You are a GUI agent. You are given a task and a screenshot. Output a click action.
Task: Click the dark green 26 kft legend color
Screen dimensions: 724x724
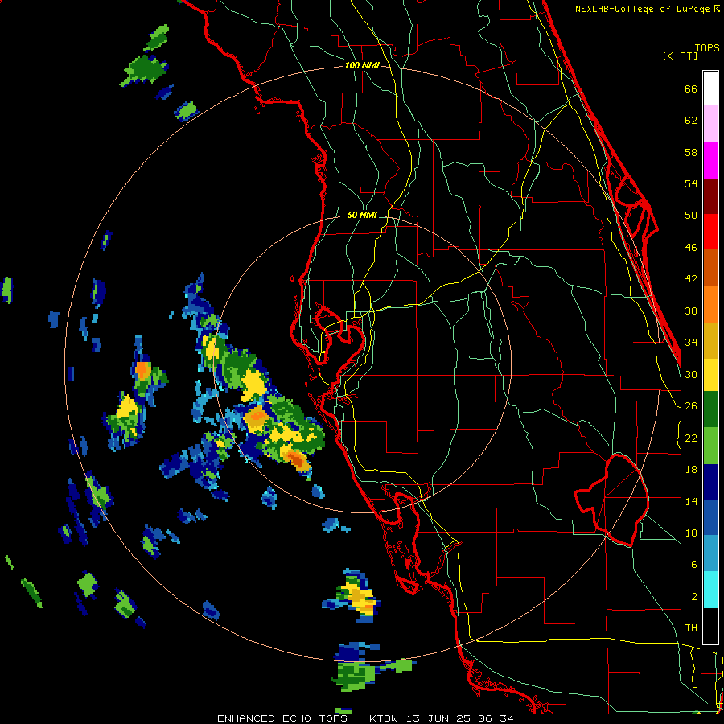click(710, 409)
